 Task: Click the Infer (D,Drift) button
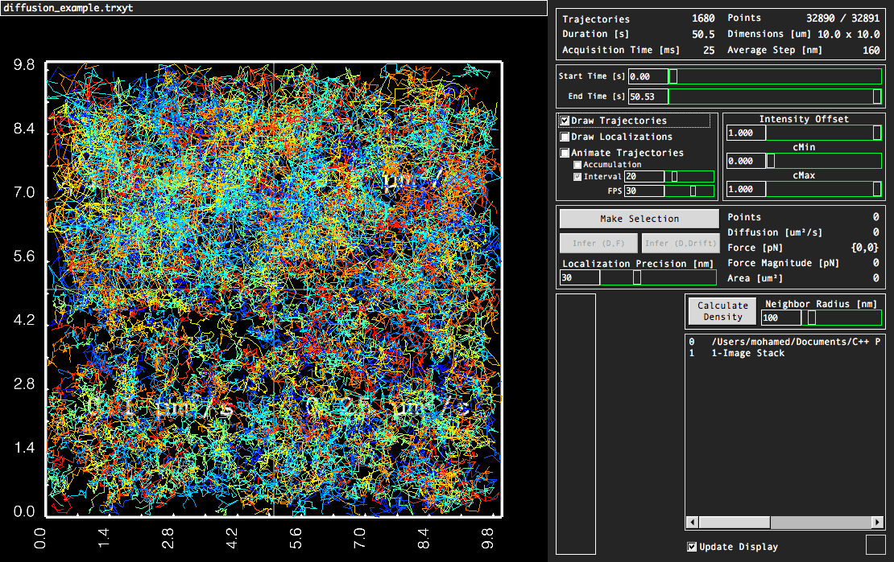(x=680, y=243)
